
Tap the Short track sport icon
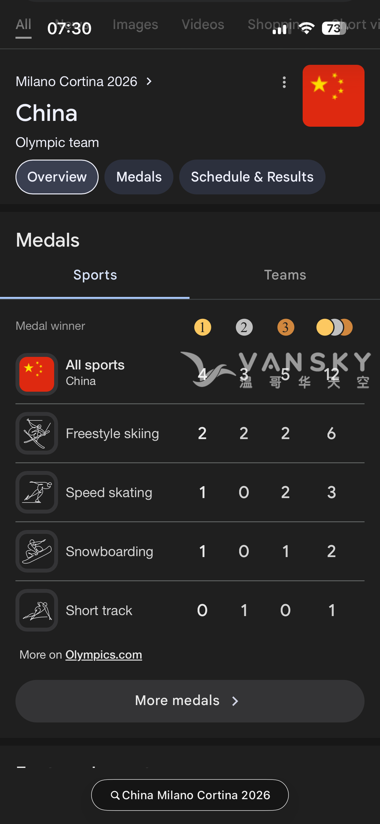(37, 610)
